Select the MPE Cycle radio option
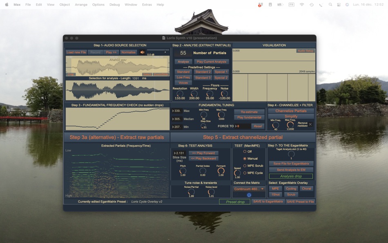The height and width of the screenshot is (243, 388). pos(245,173)
